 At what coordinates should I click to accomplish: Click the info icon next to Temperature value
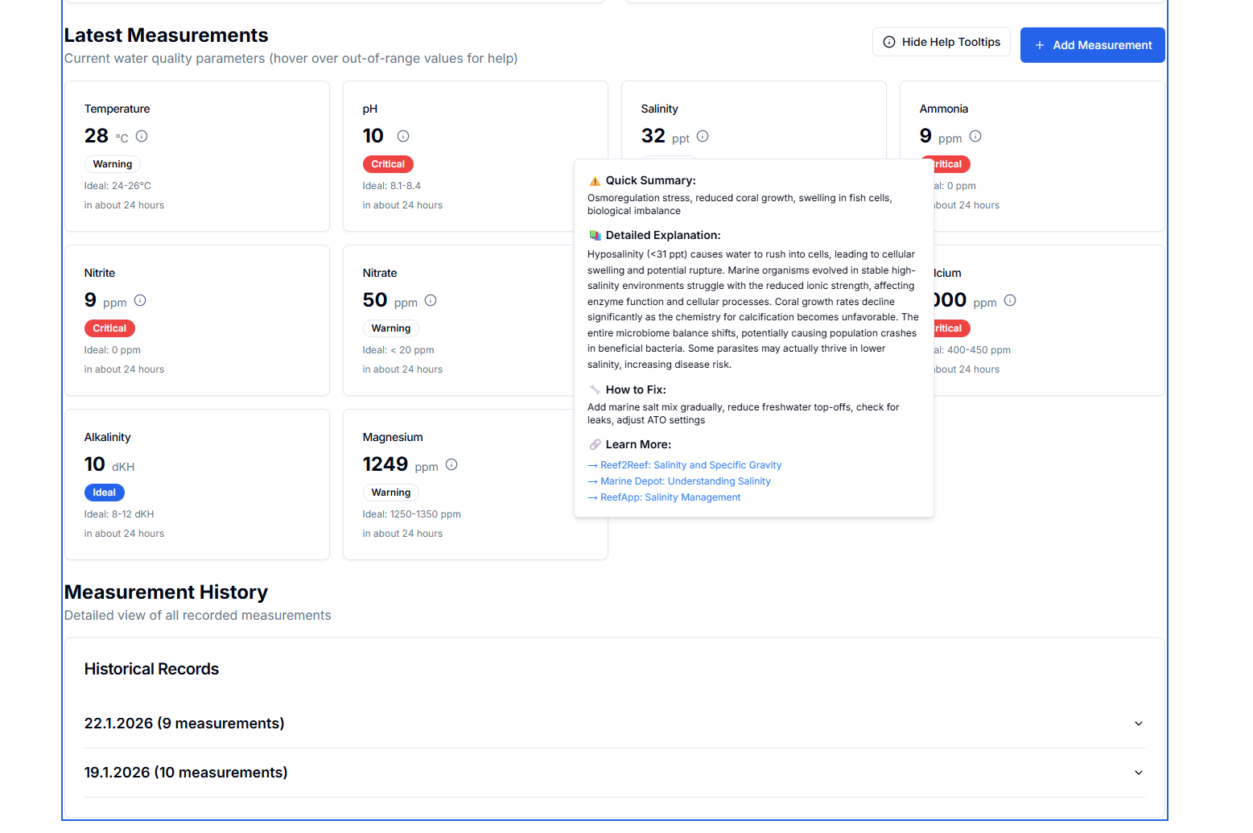[x=142, y=136]
